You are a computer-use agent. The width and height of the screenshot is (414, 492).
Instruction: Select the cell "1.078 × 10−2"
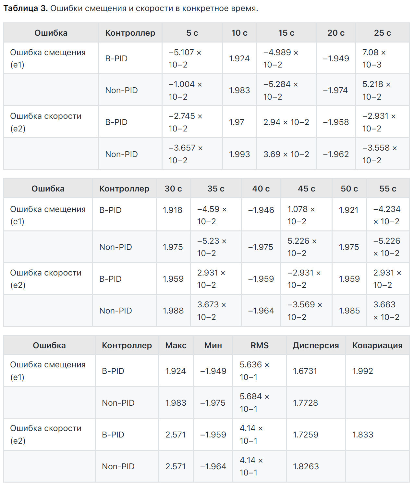coord(301,215)
